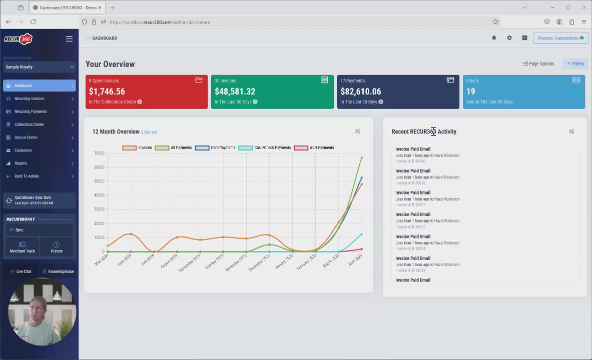Select Dashboard in sidebar
This screenshot has height=360, width=592.
(x=39, y=85)
